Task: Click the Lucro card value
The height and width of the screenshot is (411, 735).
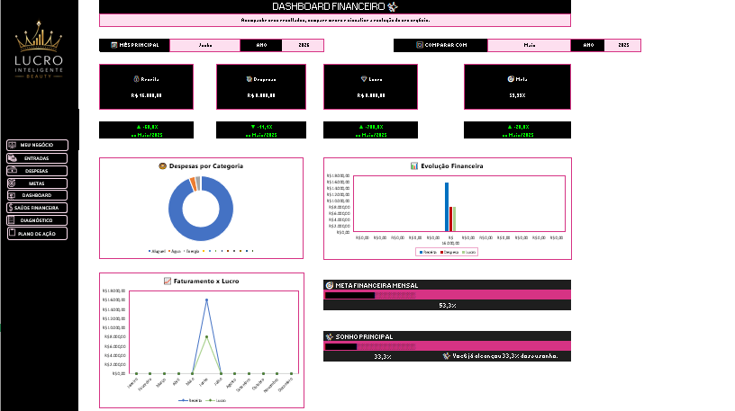Action: click(x=371, y=95)
